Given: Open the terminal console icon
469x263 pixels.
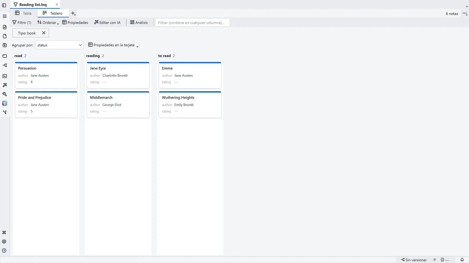Looking at the screenshot, I should pos(5,76).
